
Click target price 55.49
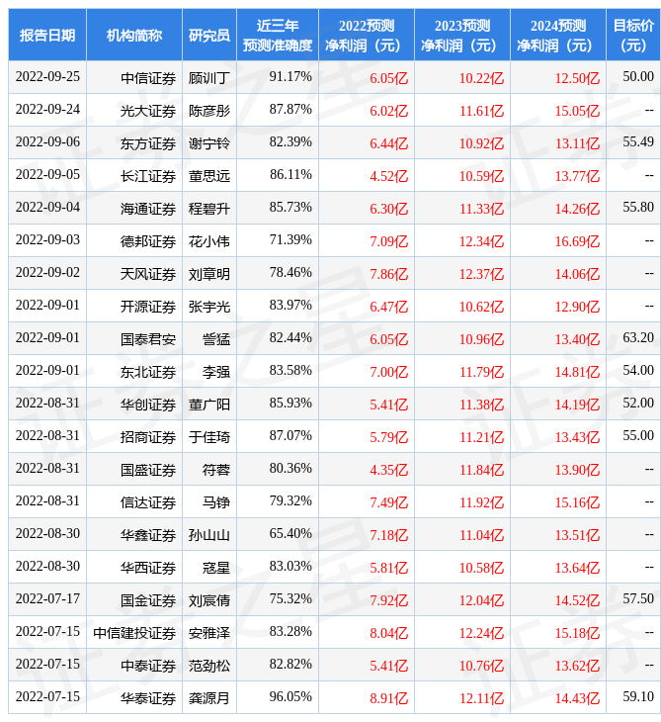point(638,142)
